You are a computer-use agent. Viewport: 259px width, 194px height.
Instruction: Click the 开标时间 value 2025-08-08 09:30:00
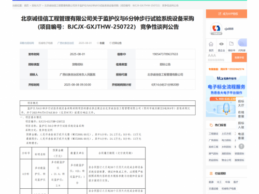tap(78, 85)
